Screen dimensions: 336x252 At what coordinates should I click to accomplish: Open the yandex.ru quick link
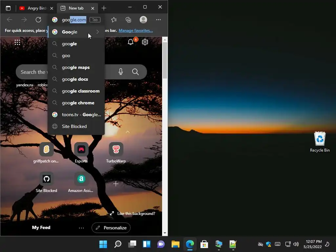(x=25, y=85)
